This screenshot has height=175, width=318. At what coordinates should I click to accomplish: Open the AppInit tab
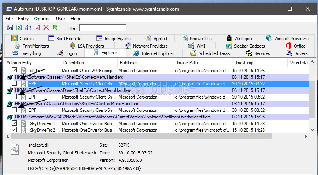coord(156,39)
